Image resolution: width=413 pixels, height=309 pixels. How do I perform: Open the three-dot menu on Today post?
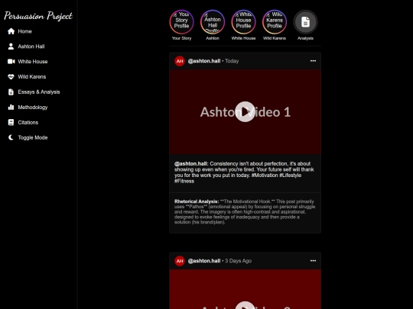(x=313, y=61)
